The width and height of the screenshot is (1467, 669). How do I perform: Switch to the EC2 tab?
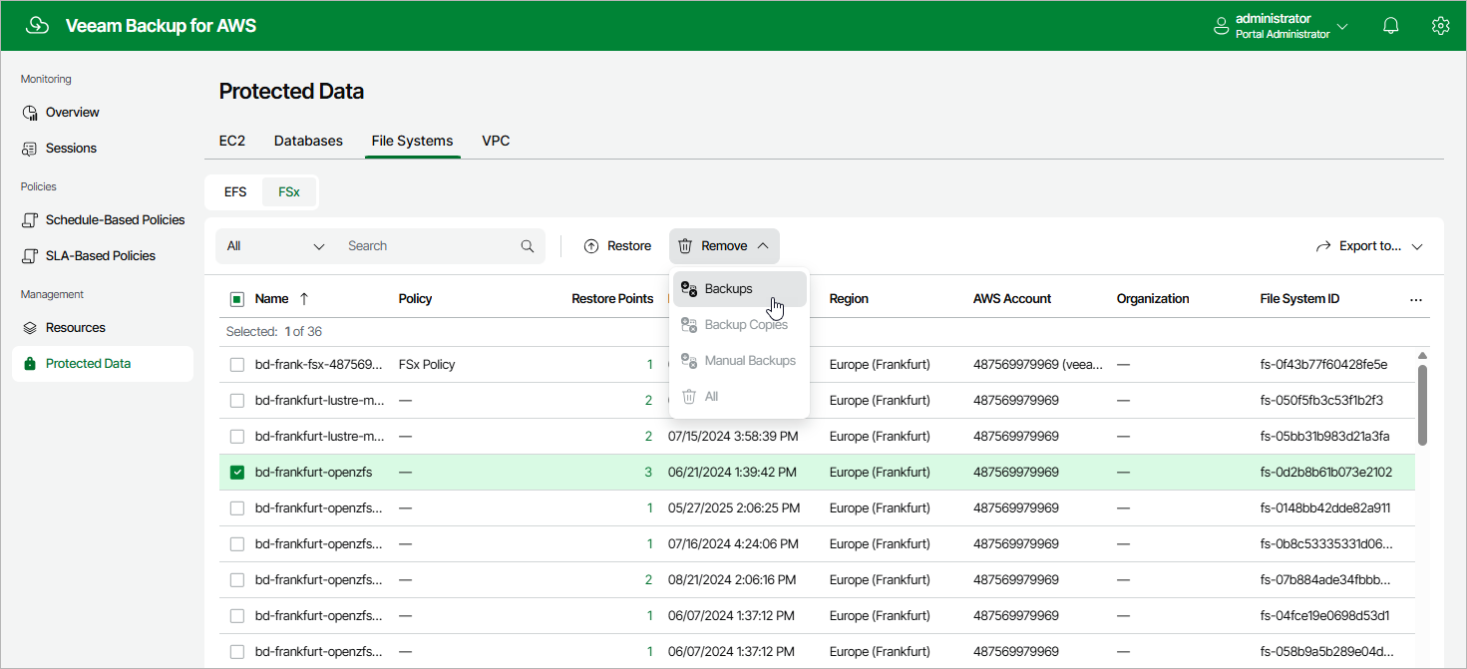coord(232,142)
